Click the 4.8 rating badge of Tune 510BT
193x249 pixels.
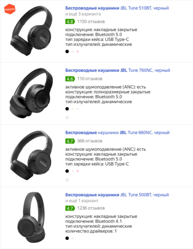tap(70, 22)
